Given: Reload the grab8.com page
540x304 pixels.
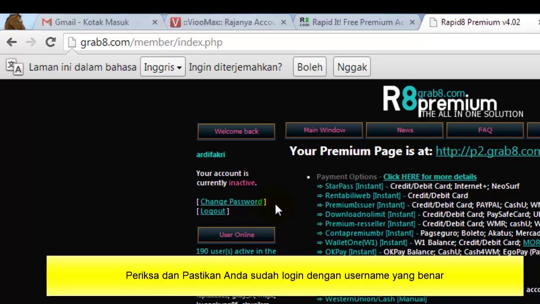Looking at the screenshot, I should [51, 42].
